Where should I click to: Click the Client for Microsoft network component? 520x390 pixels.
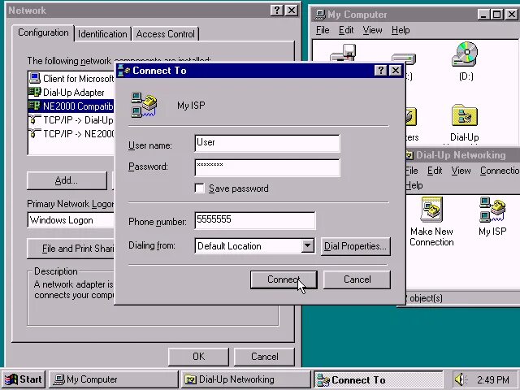(71, 79)
